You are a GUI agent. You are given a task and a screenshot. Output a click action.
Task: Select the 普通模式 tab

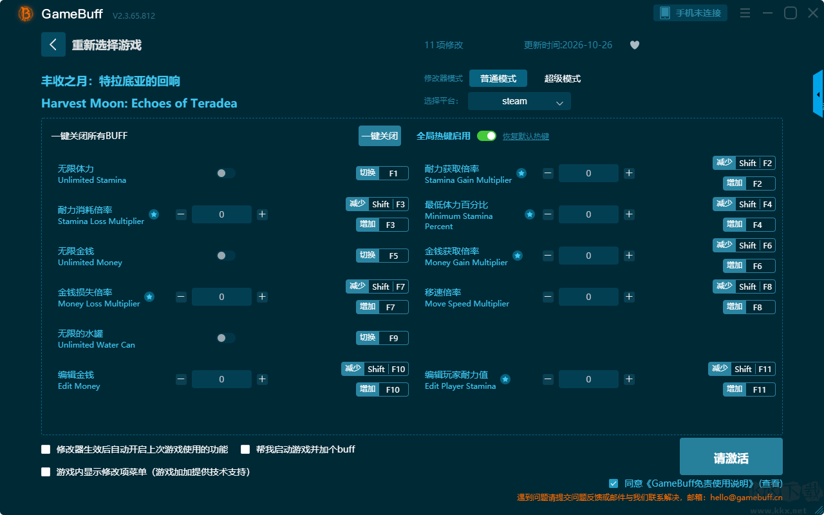(498, 79)
